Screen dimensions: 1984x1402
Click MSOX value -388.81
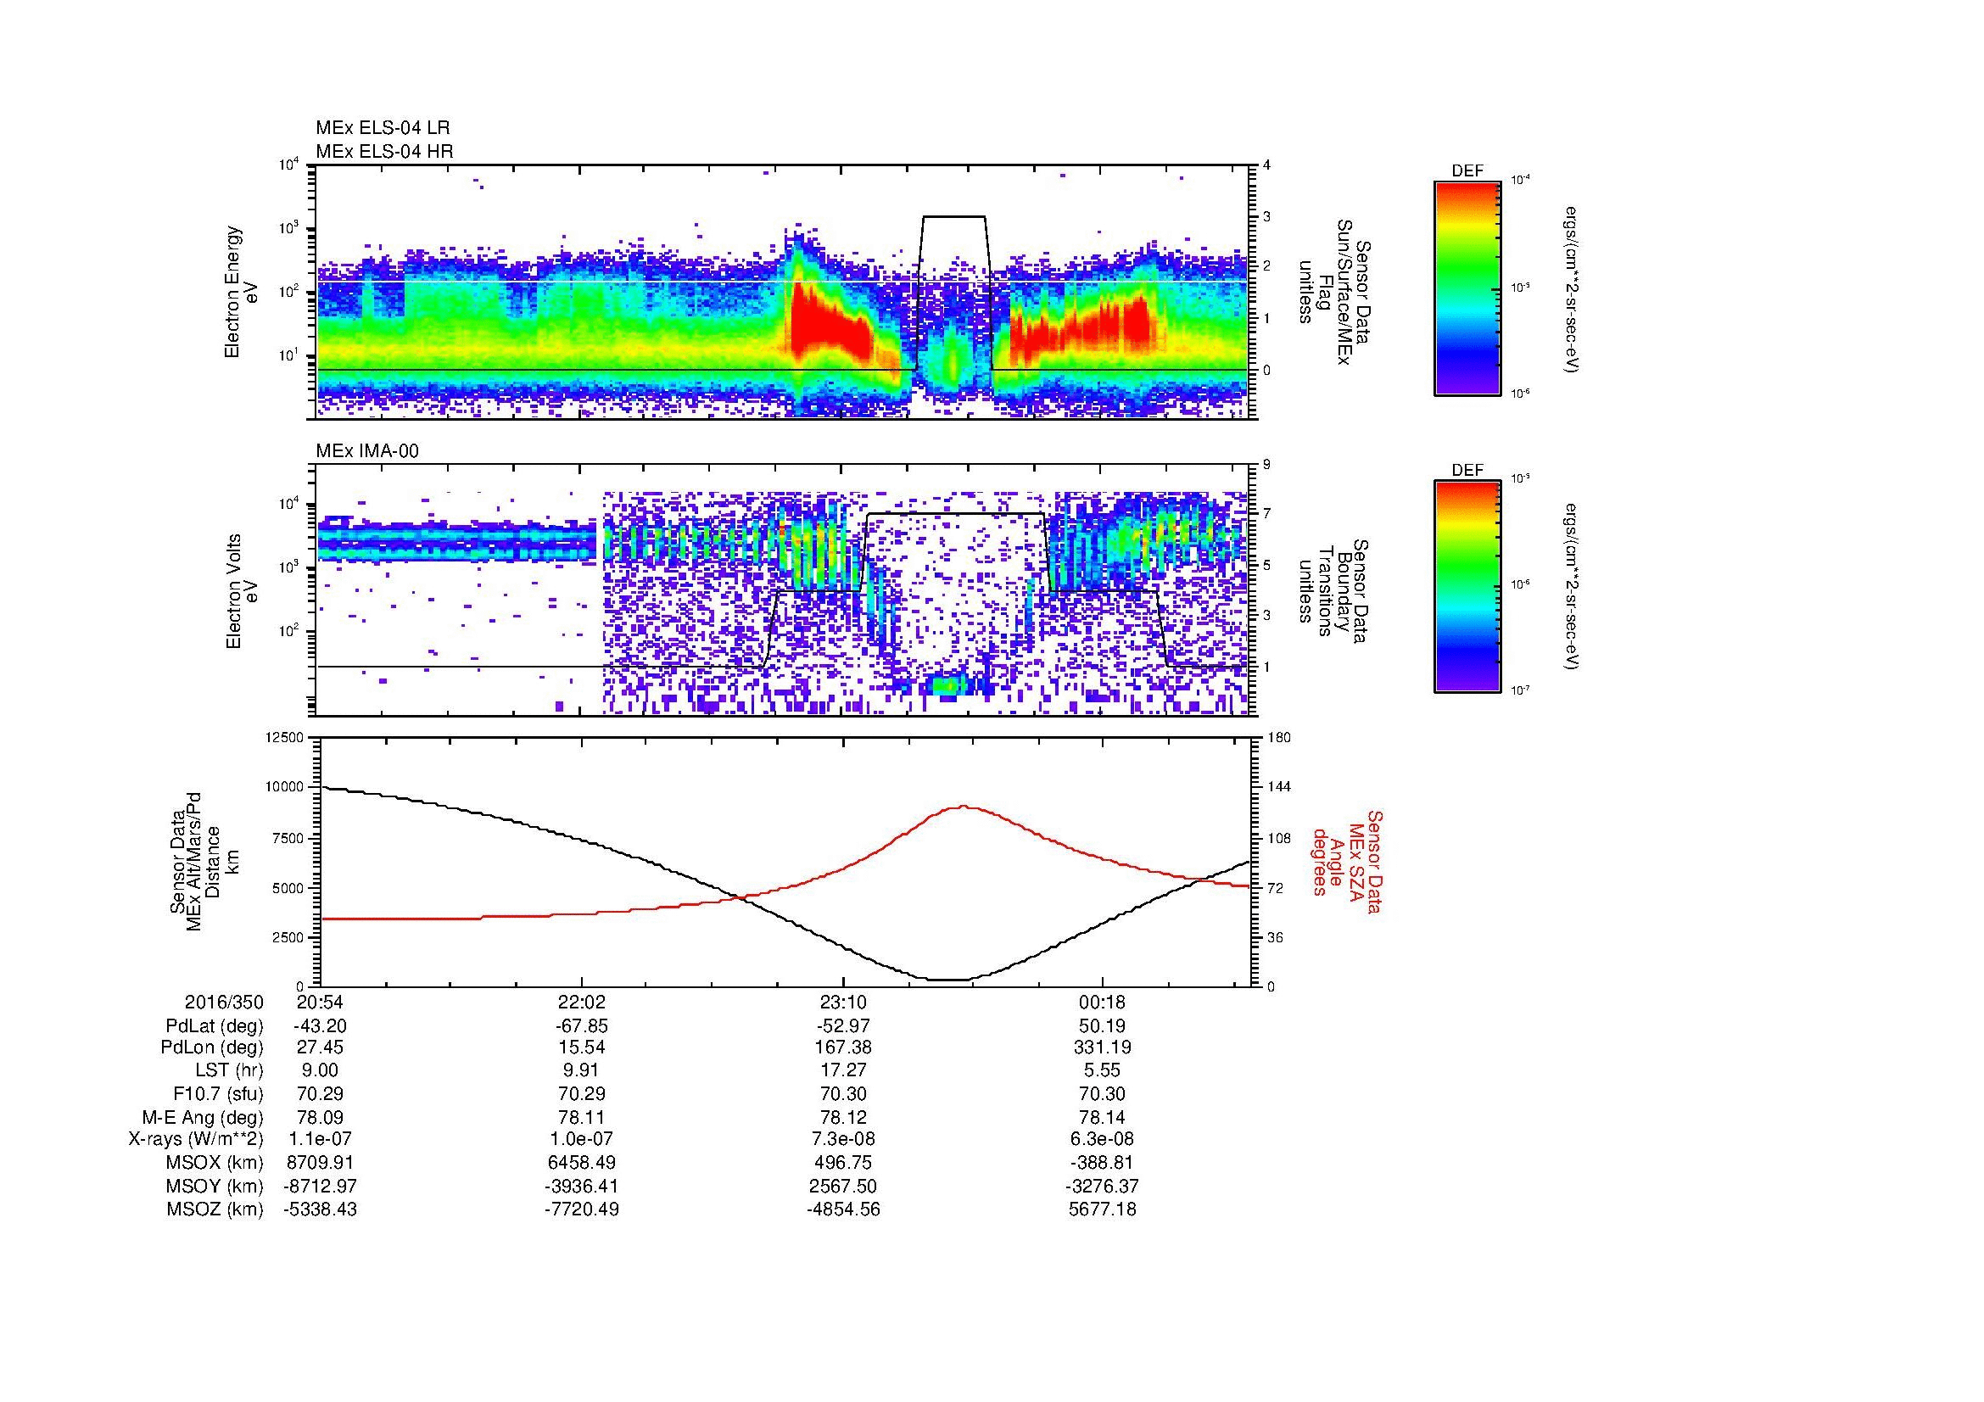click(x=1103, y=1163)
